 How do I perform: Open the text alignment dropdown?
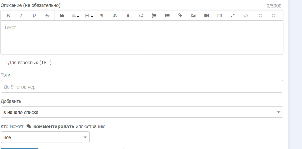[x=75, y=16]
